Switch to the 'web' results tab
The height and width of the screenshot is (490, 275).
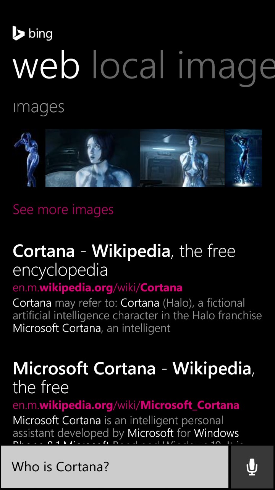point(46,66)
